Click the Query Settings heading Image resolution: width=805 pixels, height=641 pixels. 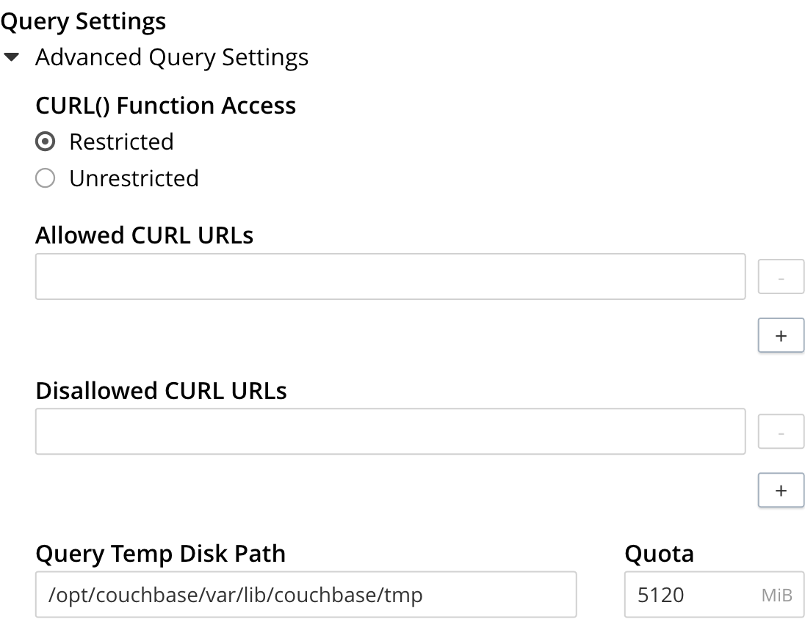tap(83, 21)
